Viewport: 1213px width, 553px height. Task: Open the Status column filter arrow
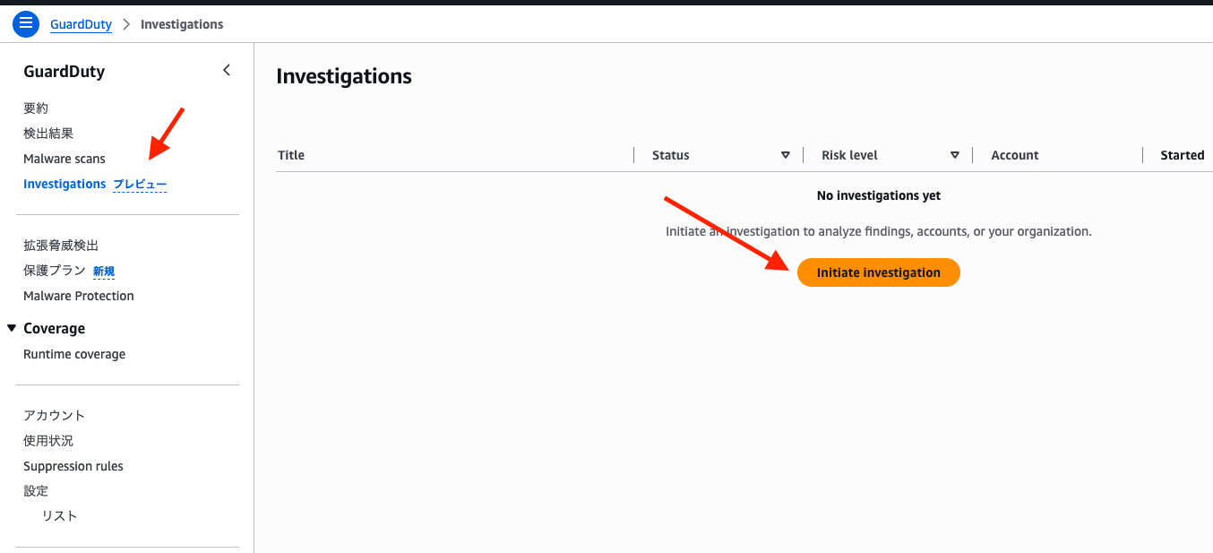[786, 155]
